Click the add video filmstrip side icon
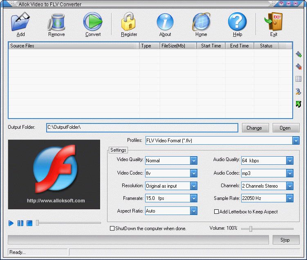The image size is (307, 260). pos(298,54)
